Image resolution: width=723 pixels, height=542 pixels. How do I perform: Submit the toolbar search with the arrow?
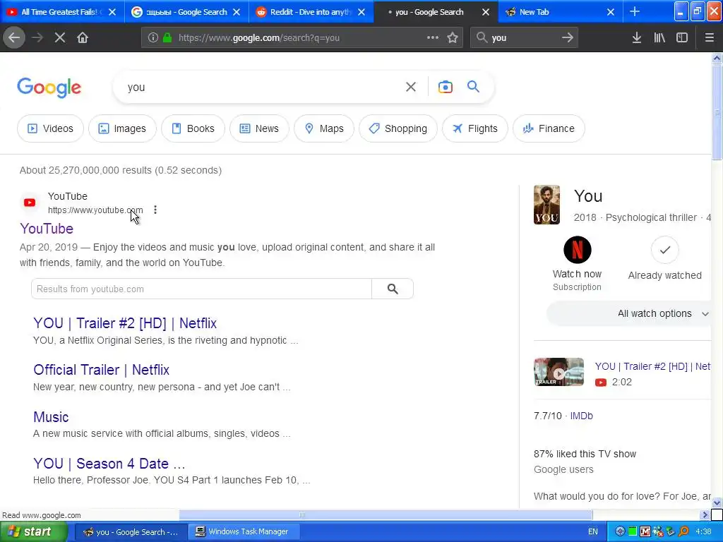568,38
